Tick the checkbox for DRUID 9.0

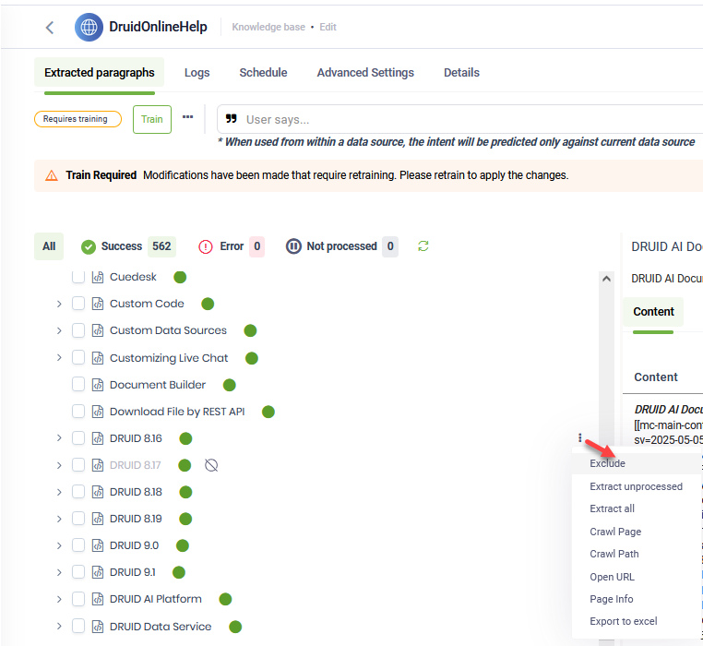click(x=78, y=545)
